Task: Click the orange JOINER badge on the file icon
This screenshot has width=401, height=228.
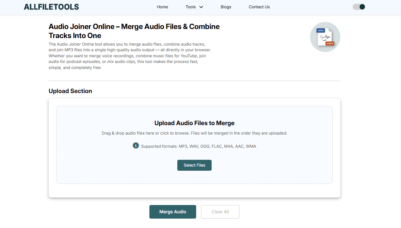Action: click(330, 44)
